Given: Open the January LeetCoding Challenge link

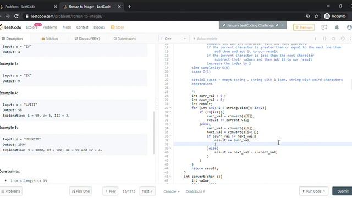Looking at the screenshot, I should (x=250, y=25).
